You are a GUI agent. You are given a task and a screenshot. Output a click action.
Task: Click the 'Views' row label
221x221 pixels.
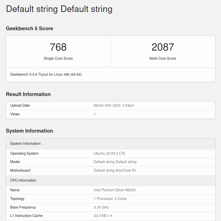pyautogui.click(x=15, y=114)
